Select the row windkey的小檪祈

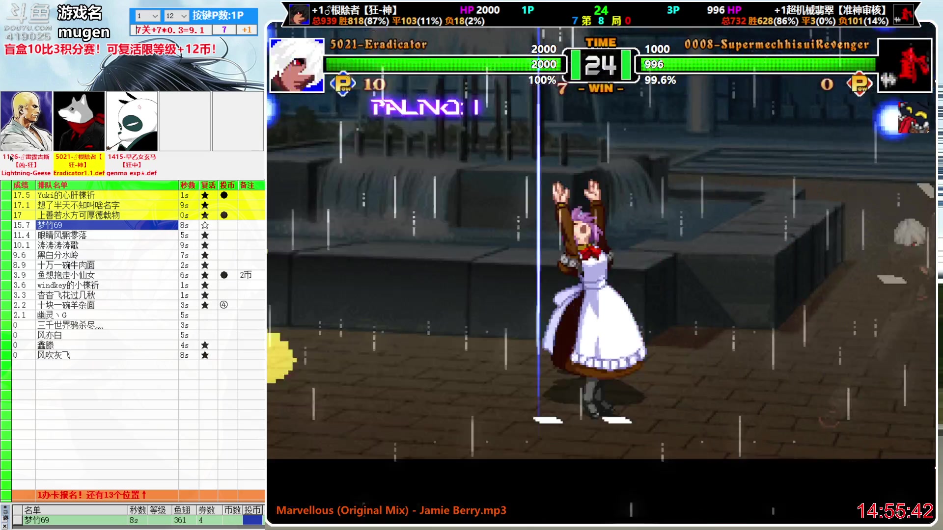click(133, 285)
